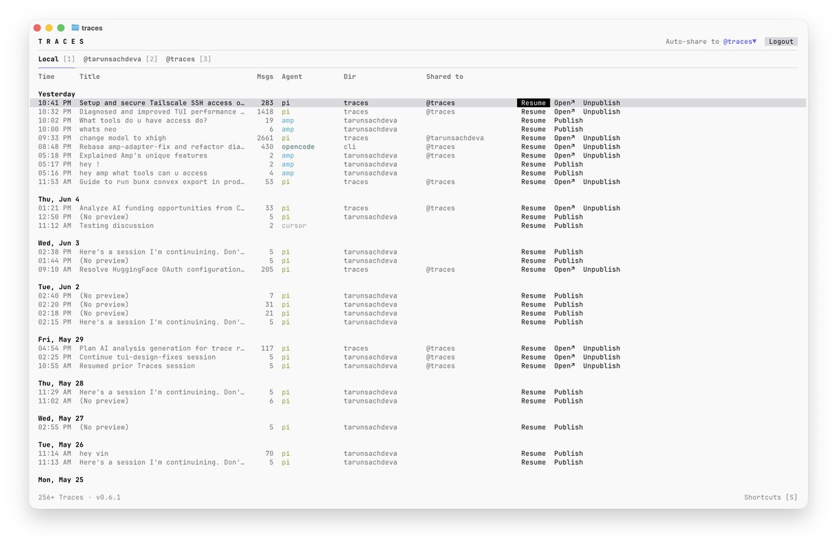Viewport: 837px width, 547px height.
Task: Click the cli directory cell
Action: pos(349,147)
